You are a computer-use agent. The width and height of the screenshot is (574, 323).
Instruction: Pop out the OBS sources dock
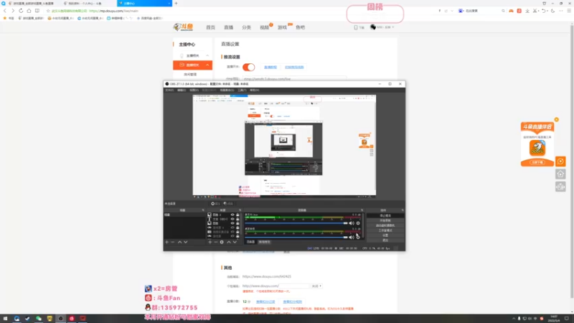pyautogui.click(x=240, y=210)
